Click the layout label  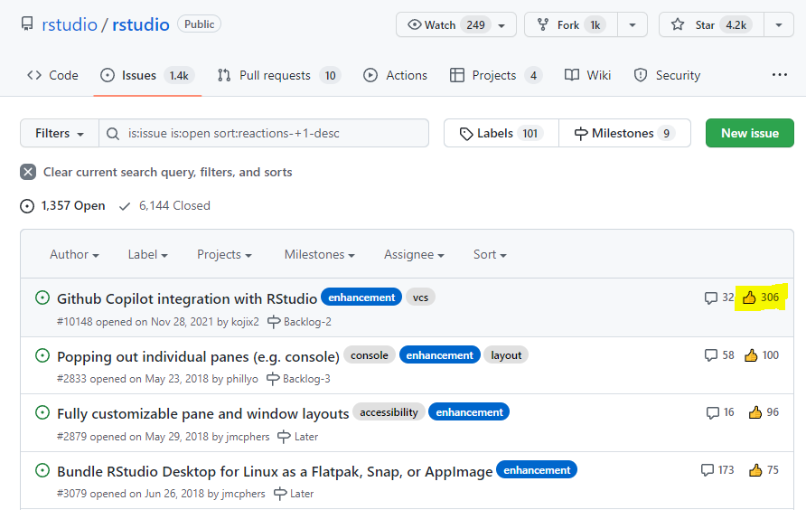click(x=506, y=355)
